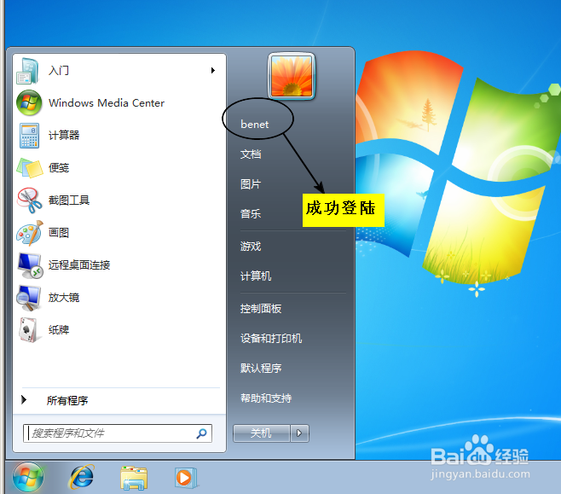Open Internet Explorer from taskbar
This screenshot has height=494, width=561.
point(82,477)
